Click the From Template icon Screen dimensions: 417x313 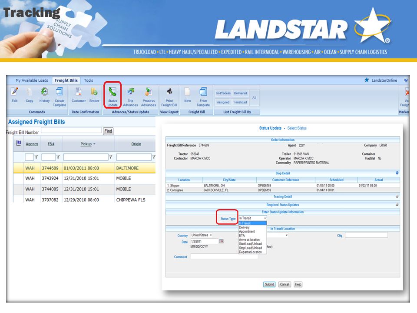pos(203,92)
